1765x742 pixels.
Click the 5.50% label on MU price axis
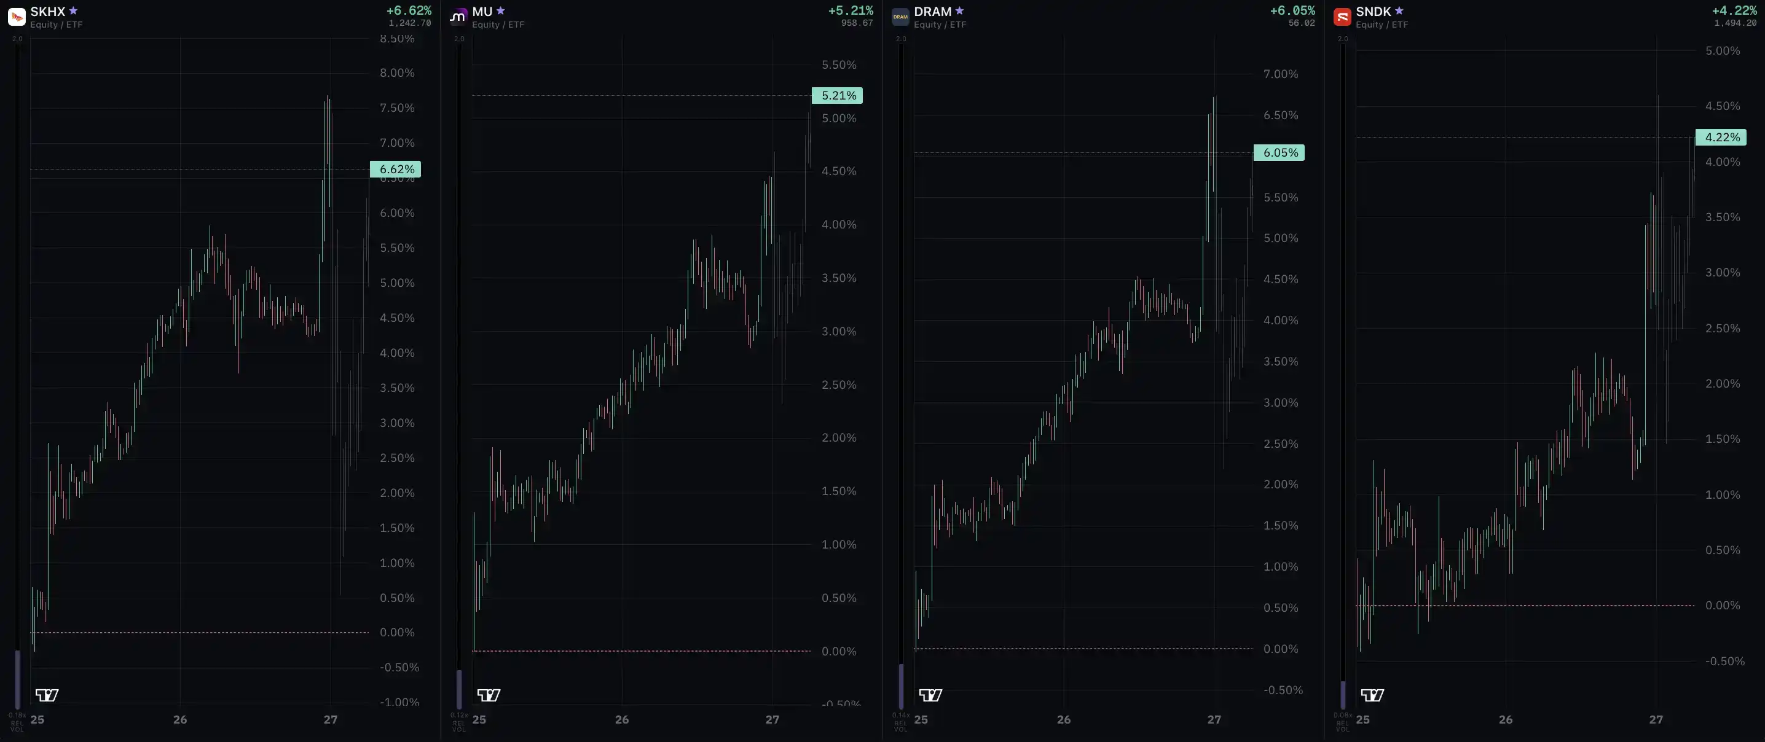point(839,65)
